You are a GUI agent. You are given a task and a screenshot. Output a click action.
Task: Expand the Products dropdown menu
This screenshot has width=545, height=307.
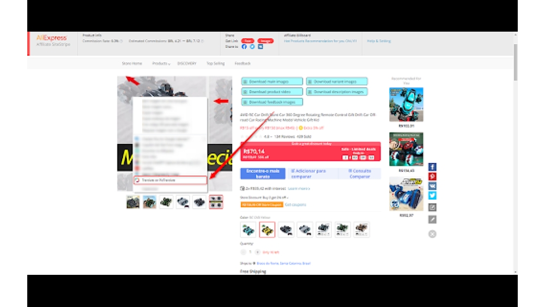tap(161, 64)
